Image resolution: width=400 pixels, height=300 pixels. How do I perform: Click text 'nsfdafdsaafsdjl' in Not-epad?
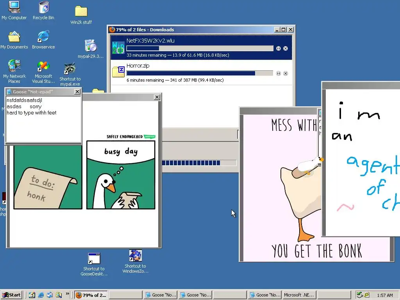25,100
